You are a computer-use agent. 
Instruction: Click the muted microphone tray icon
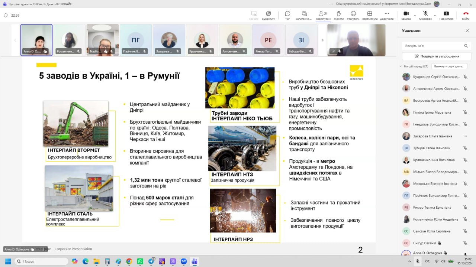(x=418, y=261)
